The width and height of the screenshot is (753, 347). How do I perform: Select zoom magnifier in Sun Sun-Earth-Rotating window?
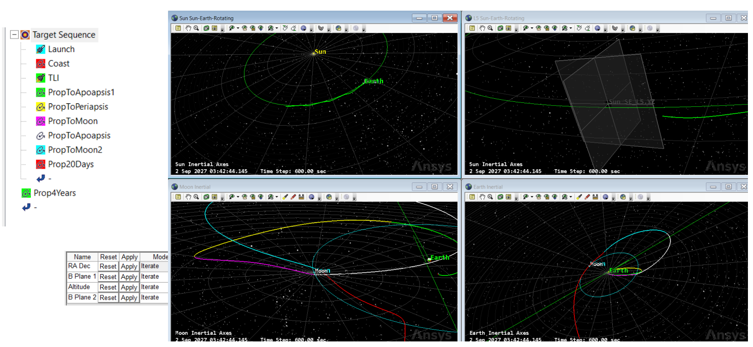[196, 28]
